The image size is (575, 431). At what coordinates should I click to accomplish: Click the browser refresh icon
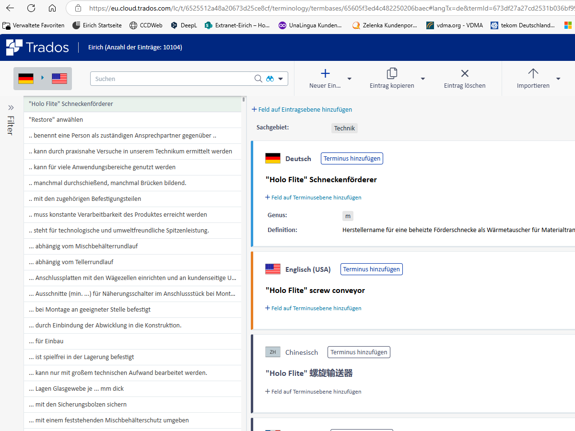coord(31,8)
